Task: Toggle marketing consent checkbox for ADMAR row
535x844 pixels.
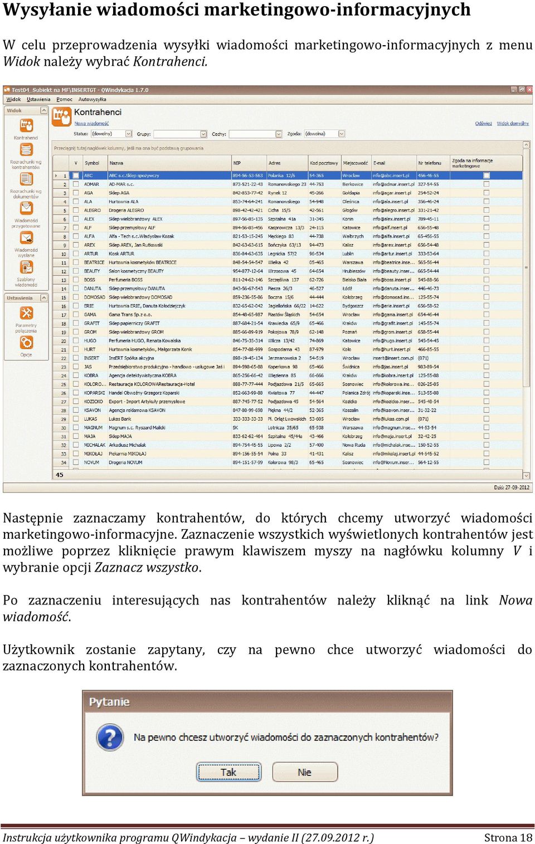Action: pyautogui.click(x=487, y=184)
